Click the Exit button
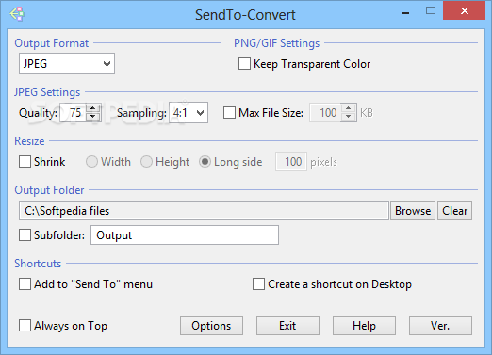Image resolution: width=492 pixels, height=355 pixels. pos(287,326)
